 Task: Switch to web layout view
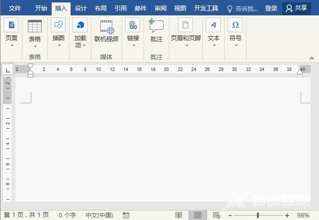[216, 215]
